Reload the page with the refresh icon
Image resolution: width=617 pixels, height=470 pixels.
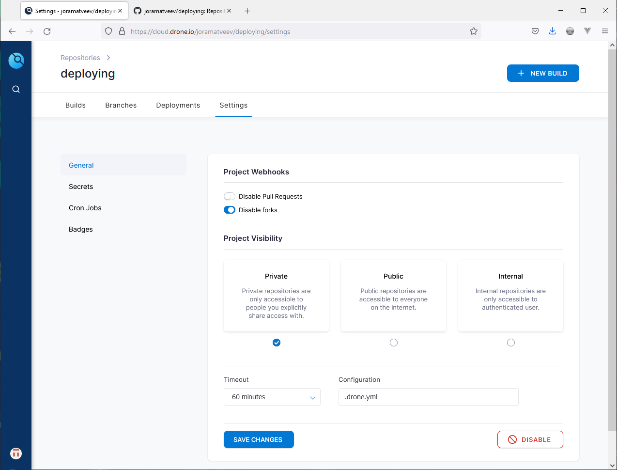47,31
